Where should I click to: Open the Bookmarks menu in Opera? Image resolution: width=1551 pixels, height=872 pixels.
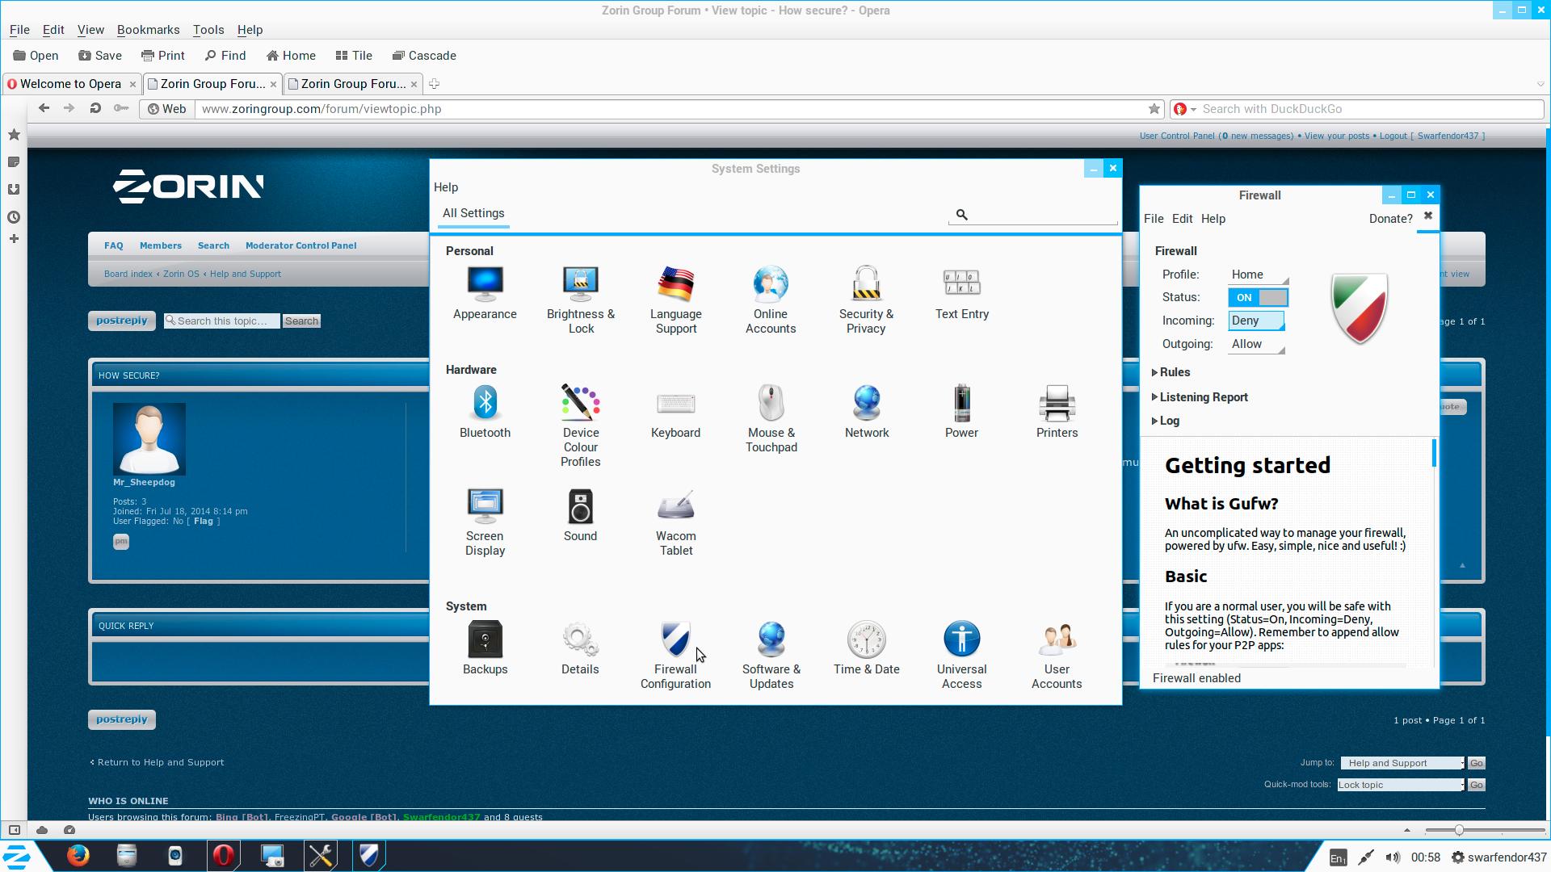(148, 30)
